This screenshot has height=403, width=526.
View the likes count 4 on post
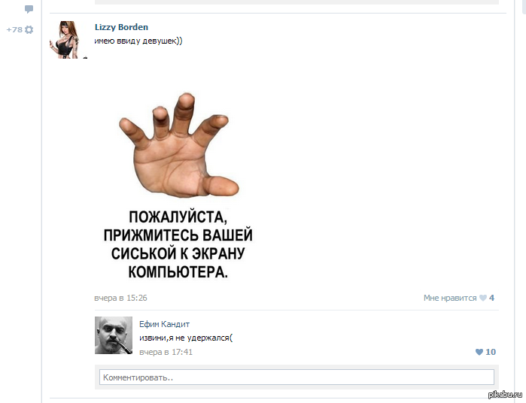click(x=492, y=298)
